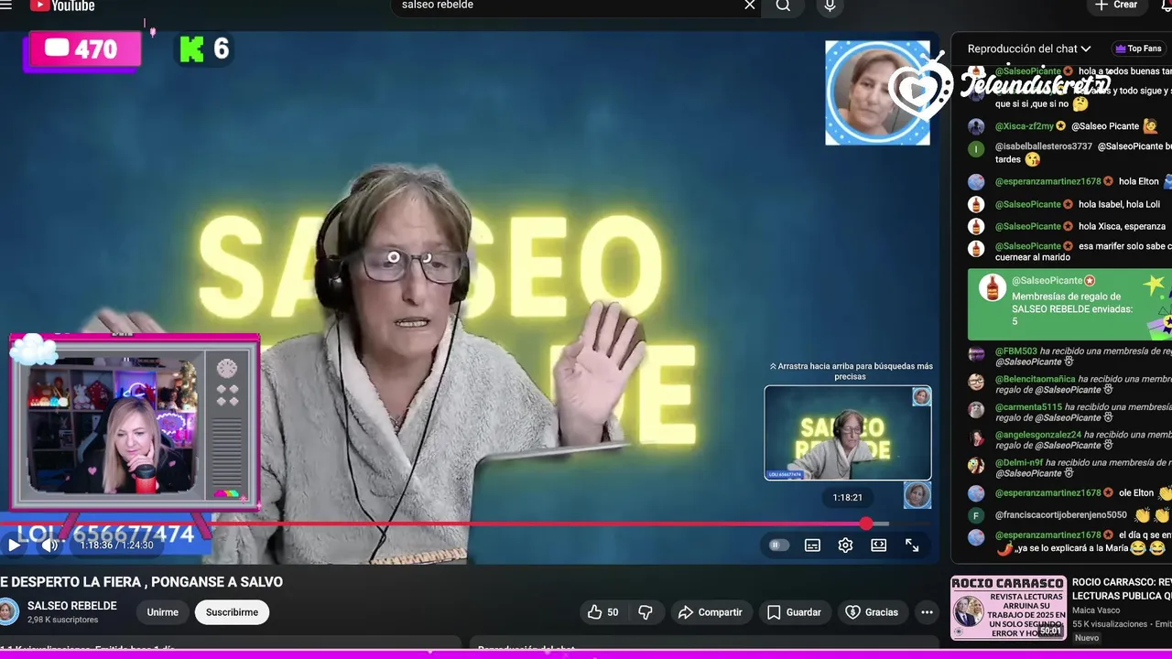Click the 2,98 K suscriptores text

point(62,620)
